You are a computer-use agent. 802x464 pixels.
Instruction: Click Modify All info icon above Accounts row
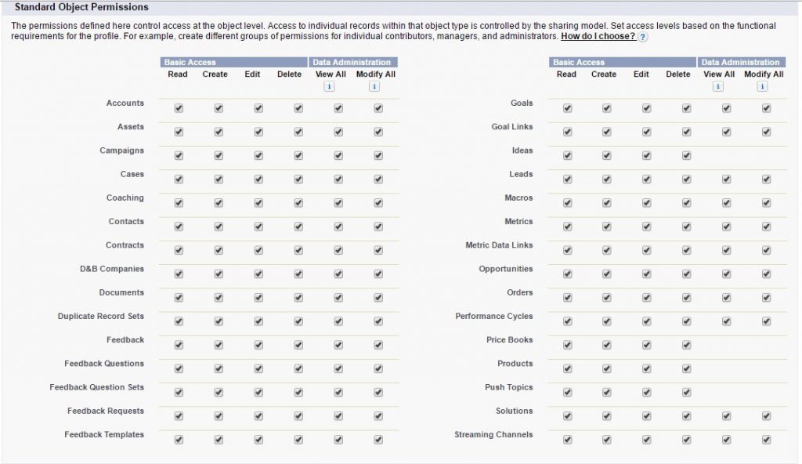coord(374,87)
